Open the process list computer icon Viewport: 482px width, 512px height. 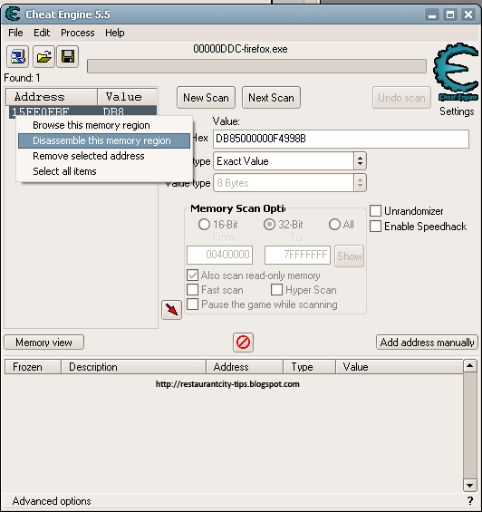click(17, 57)
